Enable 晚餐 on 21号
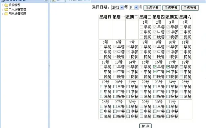Viewport: 206px width, 128px height. (128, 97)
